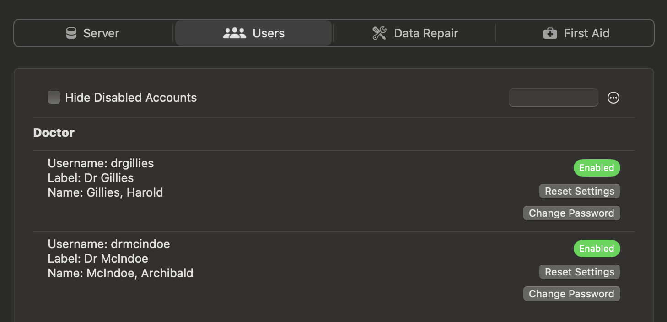The height and width of the screenshot is (322, 667).
Task: Switch to the Server tab
Action: (x=94, y=33)
